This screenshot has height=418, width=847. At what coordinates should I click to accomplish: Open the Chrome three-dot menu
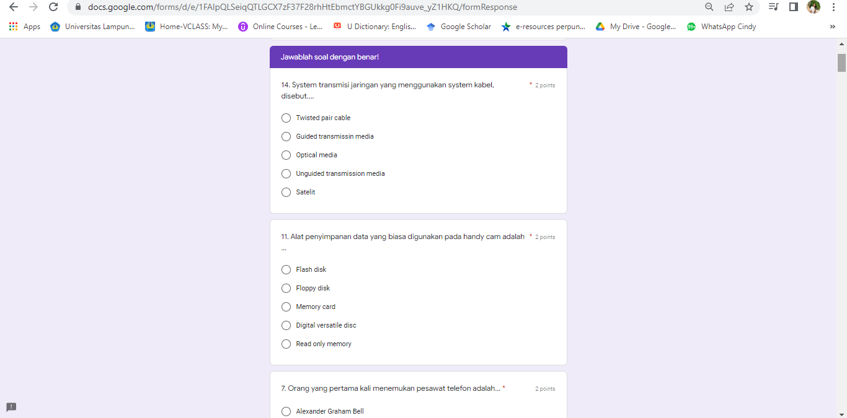(833, 7)
